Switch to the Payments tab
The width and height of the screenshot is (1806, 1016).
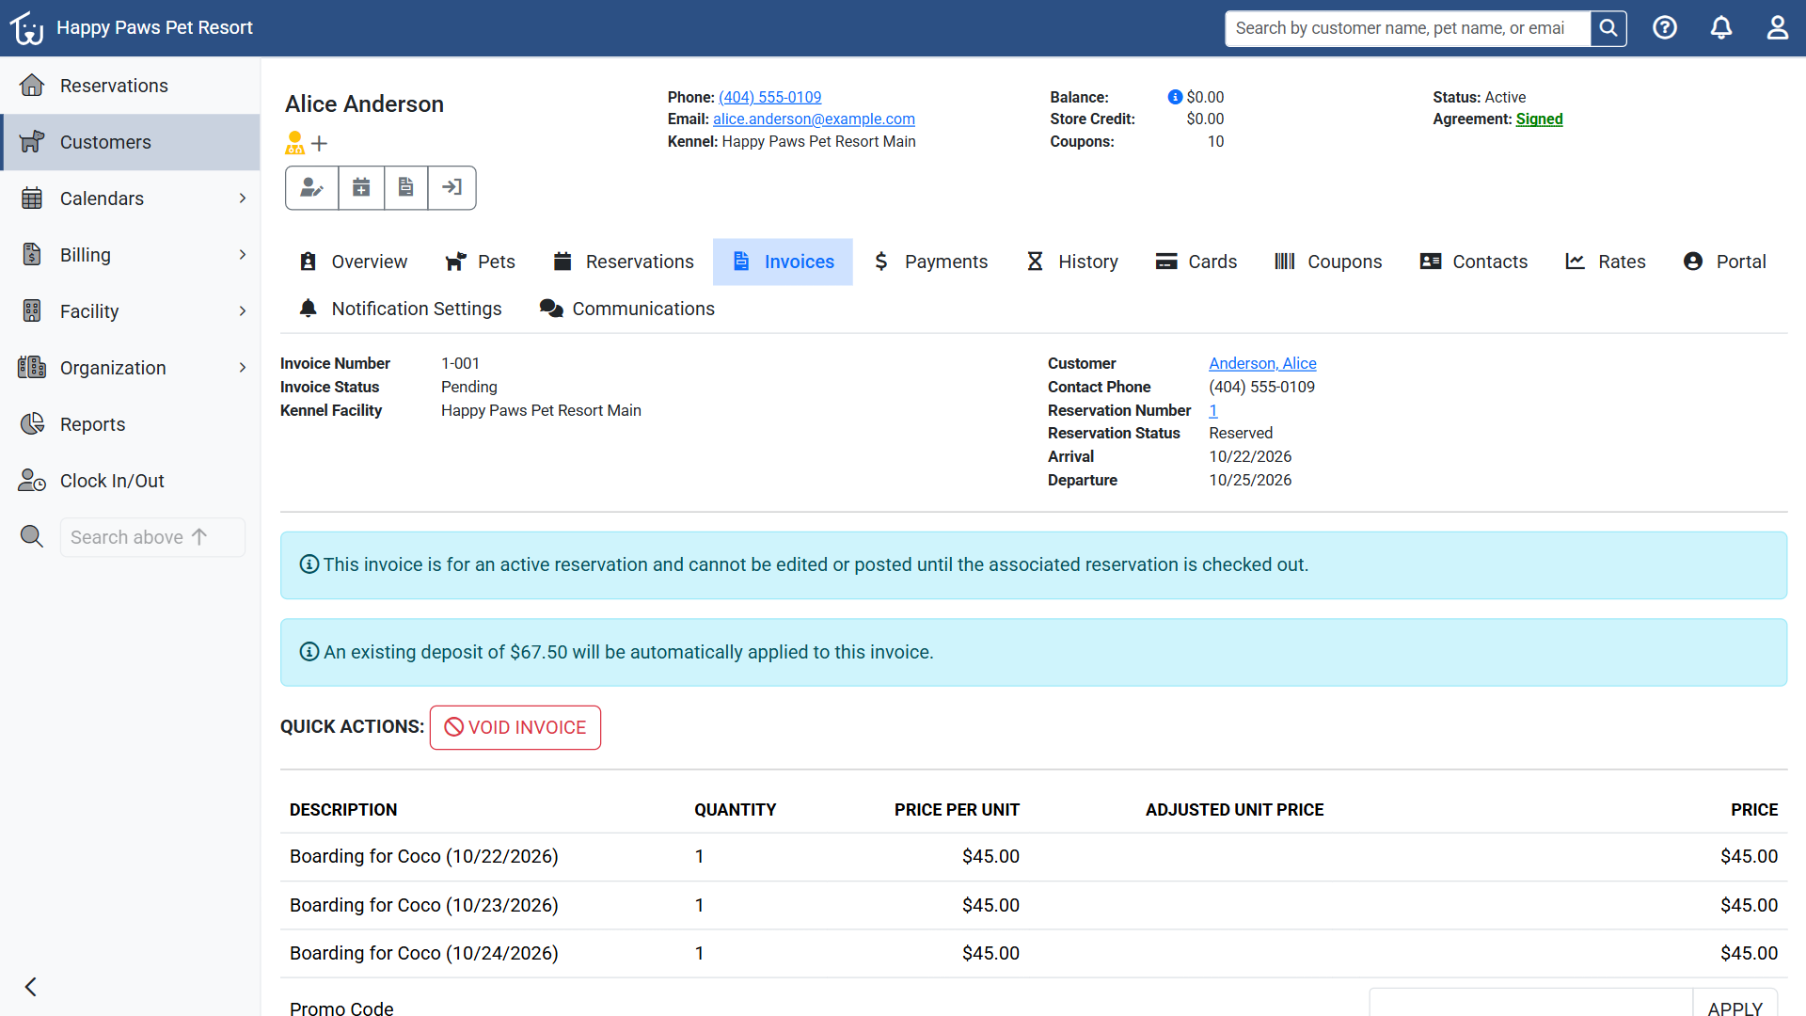click(x=929, y=262)
